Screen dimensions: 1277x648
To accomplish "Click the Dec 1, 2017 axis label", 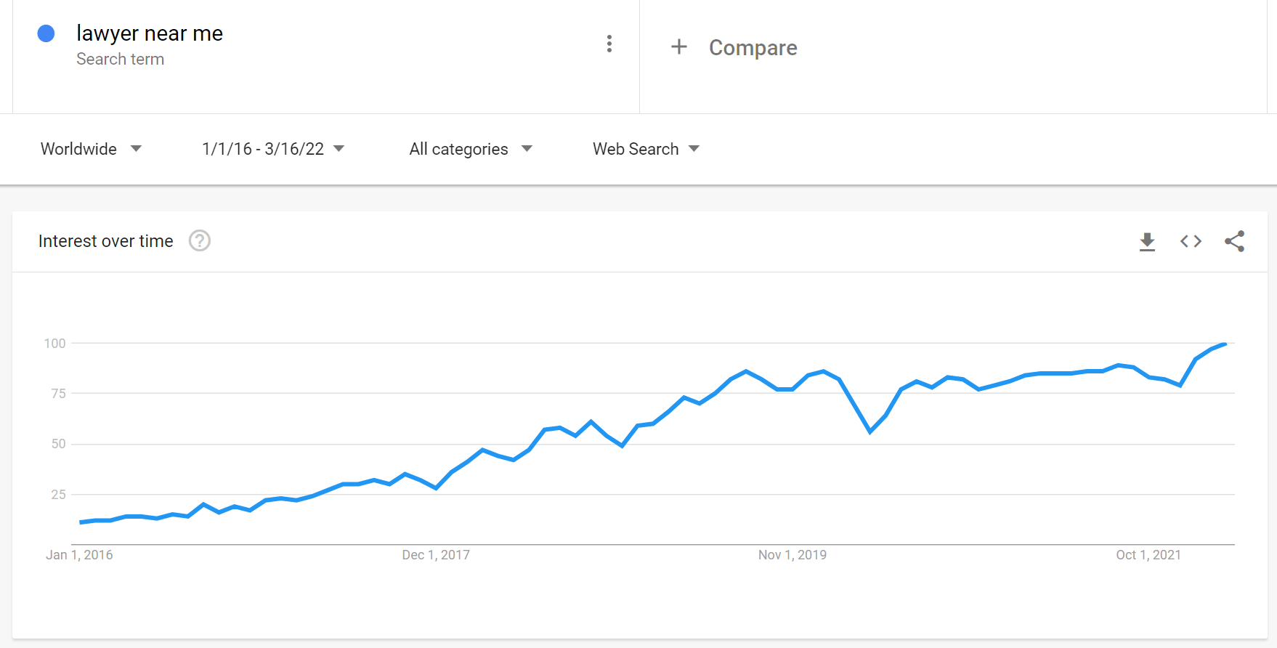I will pos(436,555).
